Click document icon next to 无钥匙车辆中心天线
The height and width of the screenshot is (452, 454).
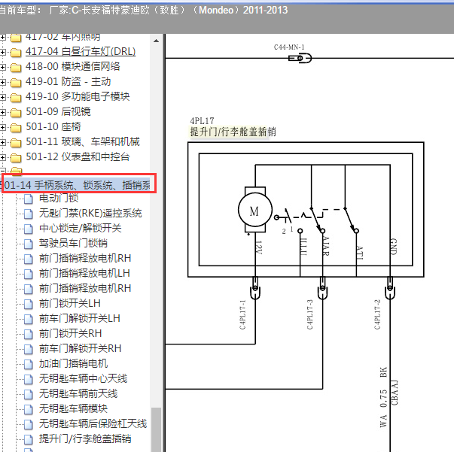[x=29, y=379]
